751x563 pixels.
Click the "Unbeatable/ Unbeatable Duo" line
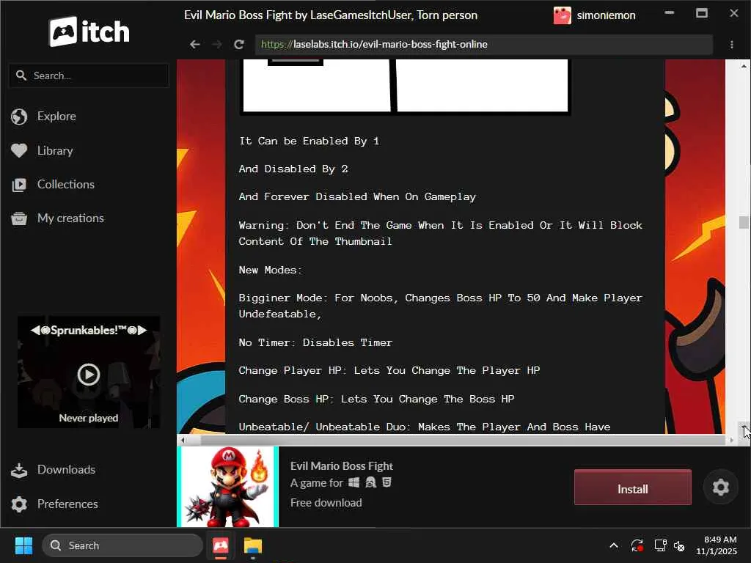point(425,427)
